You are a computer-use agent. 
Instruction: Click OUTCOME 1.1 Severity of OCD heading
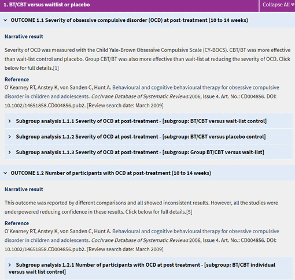point(129,20)
